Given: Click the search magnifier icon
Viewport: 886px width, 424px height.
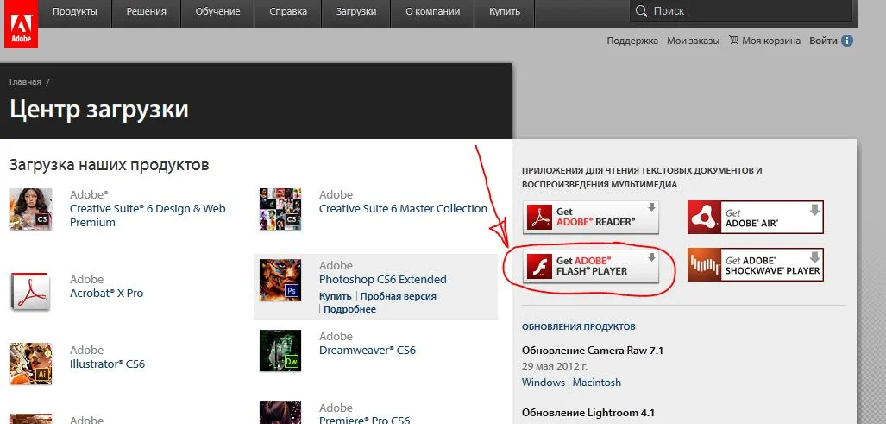Looking at the screenshot, I should tap(641, 10).
